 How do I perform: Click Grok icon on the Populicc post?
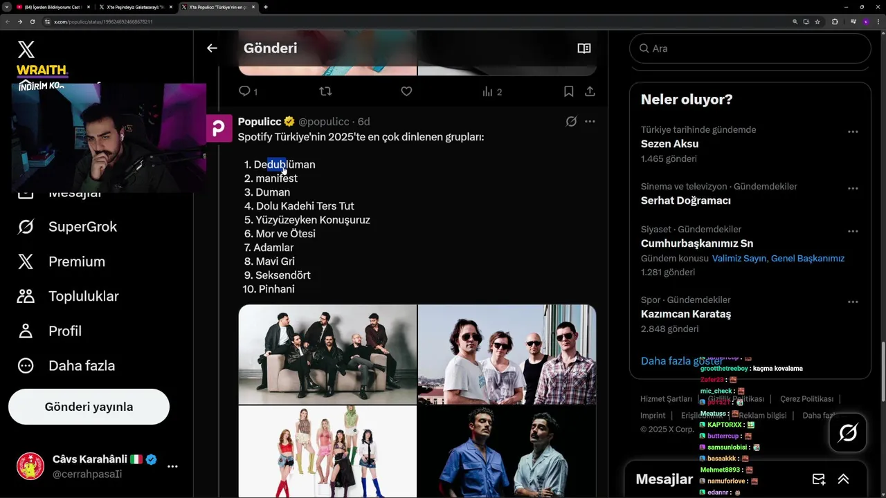571,121
